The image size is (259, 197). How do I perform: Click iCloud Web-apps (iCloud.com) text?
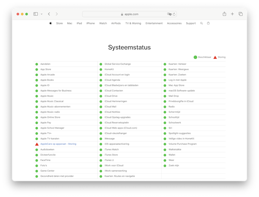121,128
